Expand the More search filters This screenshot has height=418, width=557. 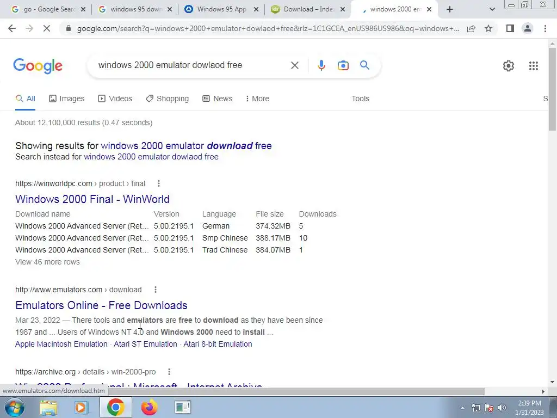click(x=257, y=99)
